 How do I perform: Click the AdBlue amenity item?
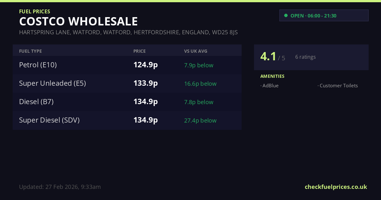[270, 86]
